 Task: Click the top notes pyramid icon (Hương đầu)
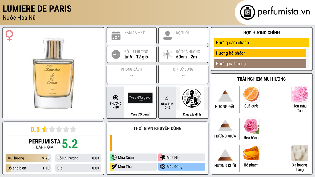(225, 96)
